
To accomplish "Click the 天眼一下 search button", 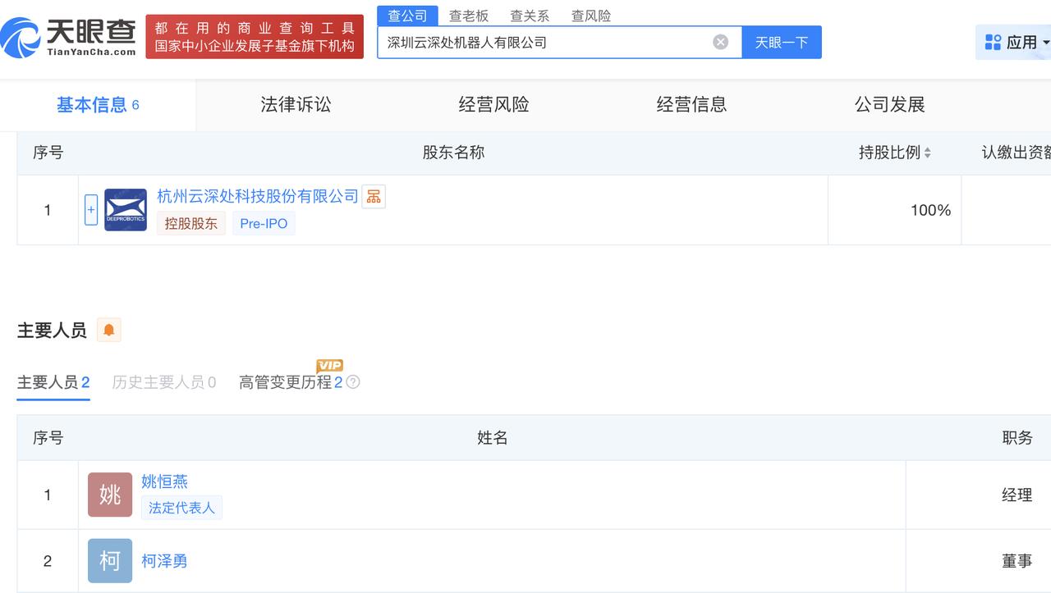I will coord(782,42).
